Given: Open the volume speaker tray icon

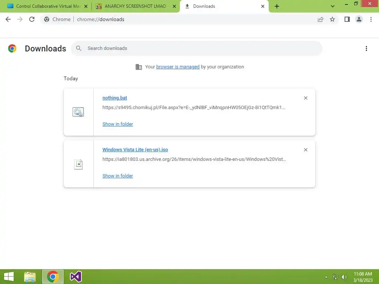Looking at the screenshot, I should point(344,277).
